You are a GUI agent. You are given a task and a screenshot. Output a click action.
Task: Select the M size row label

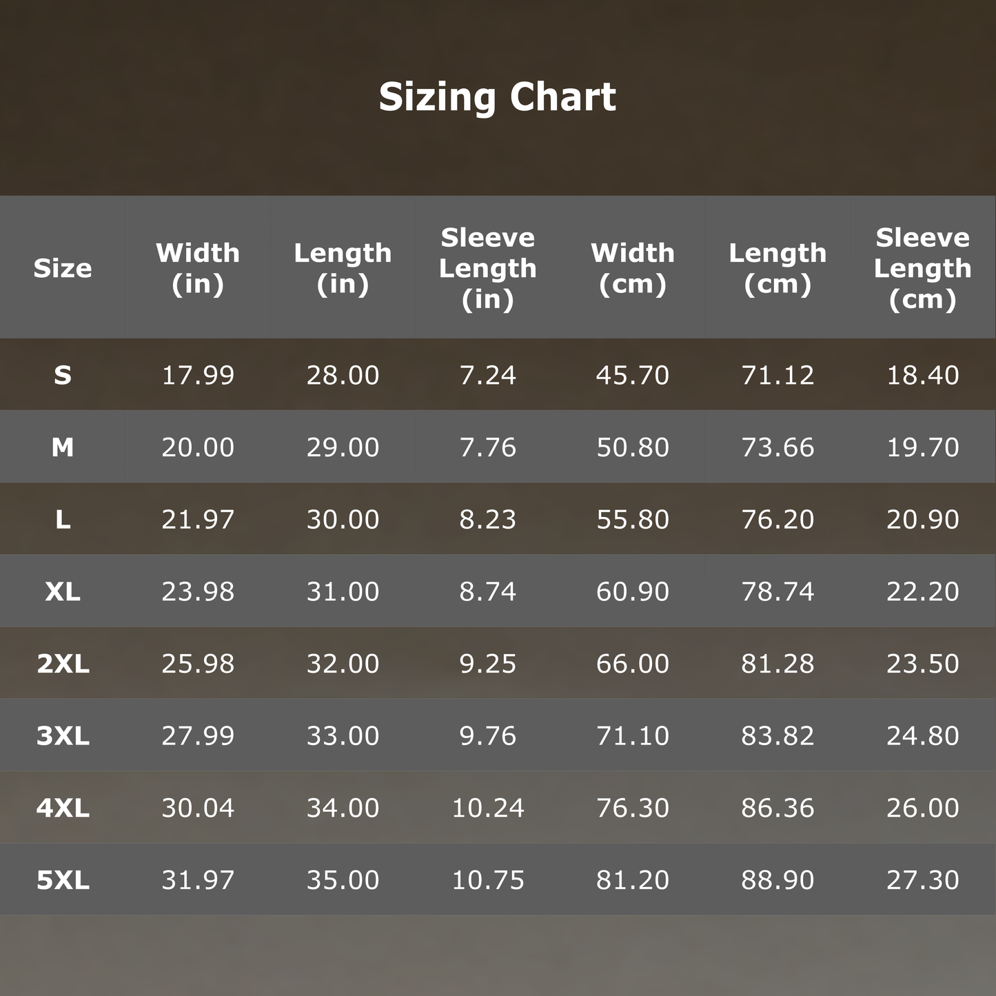[x=63, y=447]
